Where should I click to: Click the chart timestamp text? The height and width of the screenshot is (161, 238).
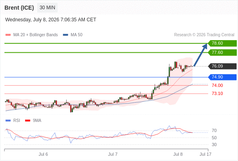pyautogui.click(x=51, y=20)
